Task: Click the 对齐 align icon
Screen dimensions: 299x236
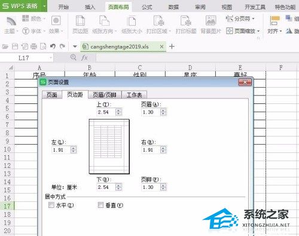Action: click(275, 21)
